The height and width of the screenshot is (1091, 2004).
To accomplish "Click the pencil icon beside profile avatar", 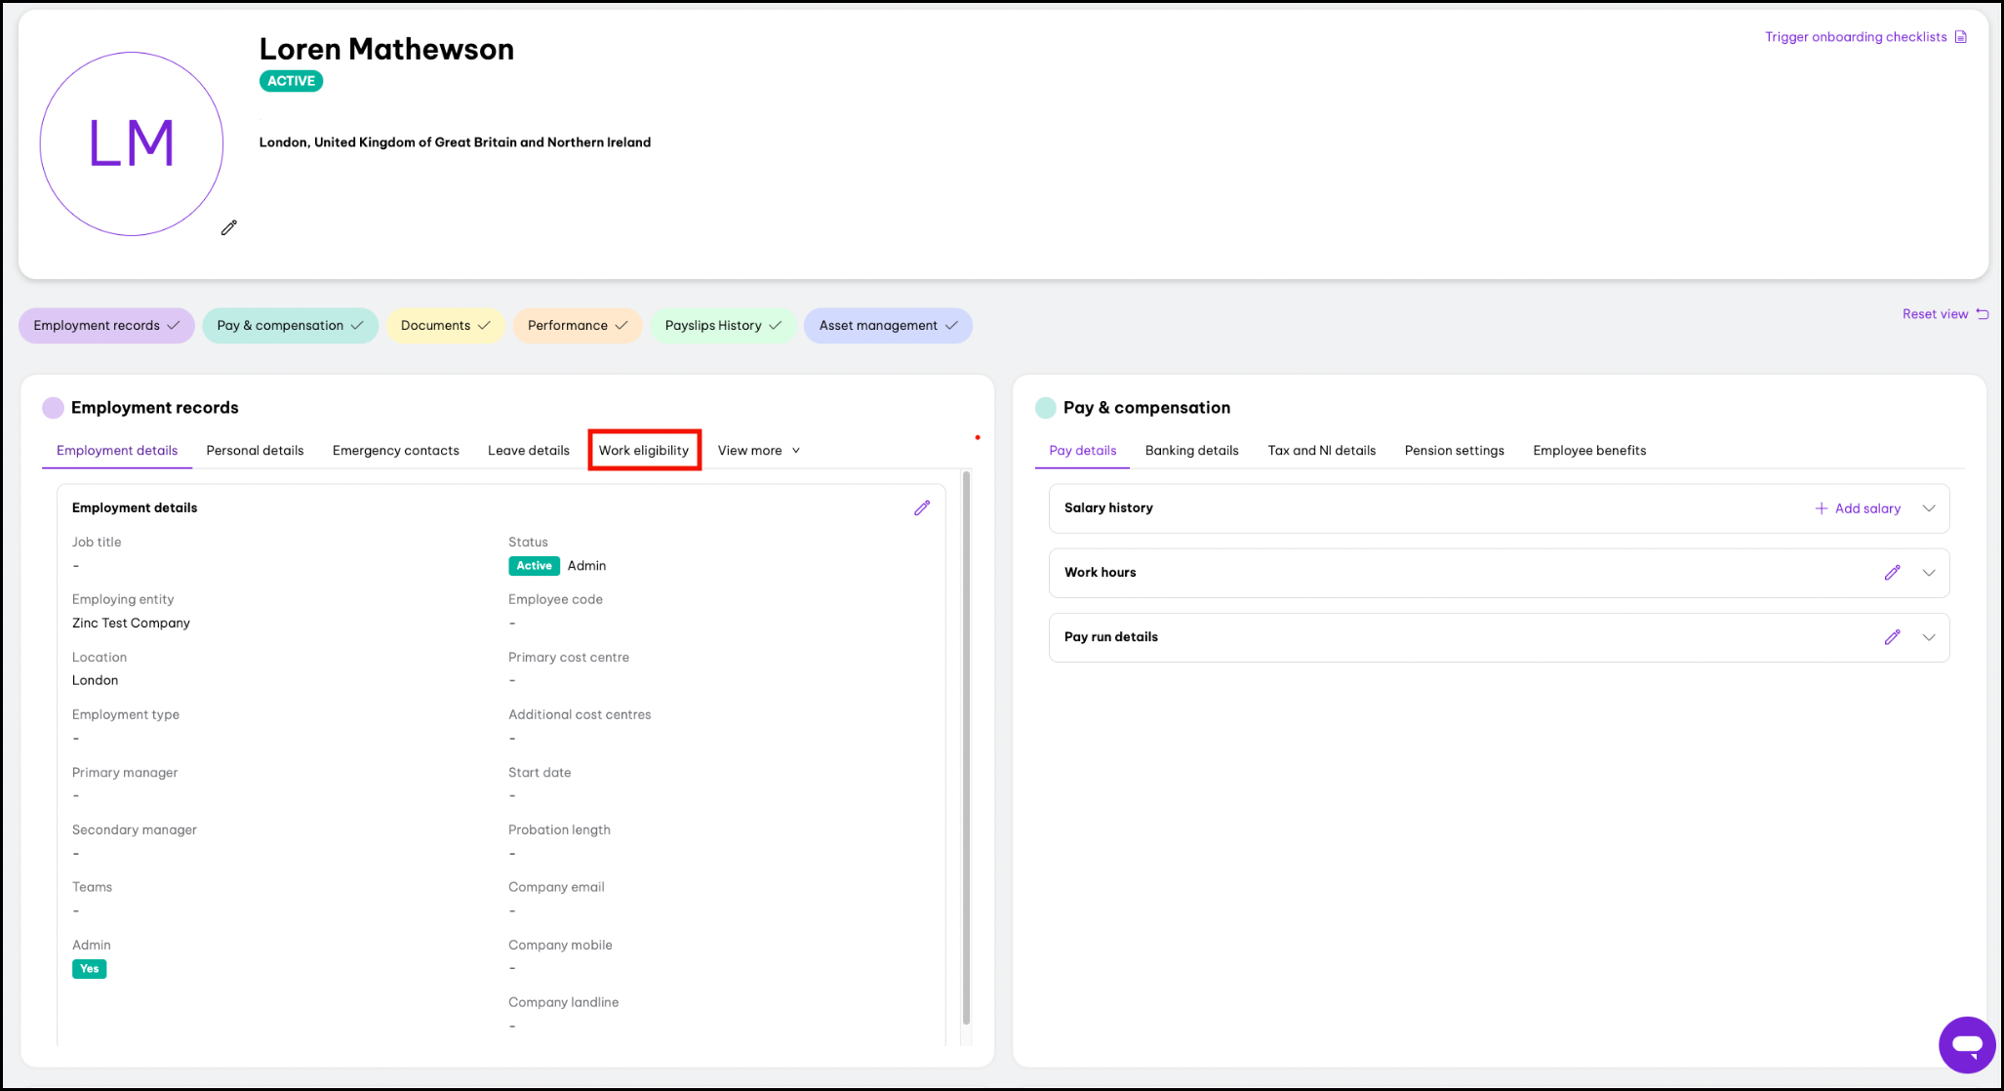I will click(x=229, y=227).
